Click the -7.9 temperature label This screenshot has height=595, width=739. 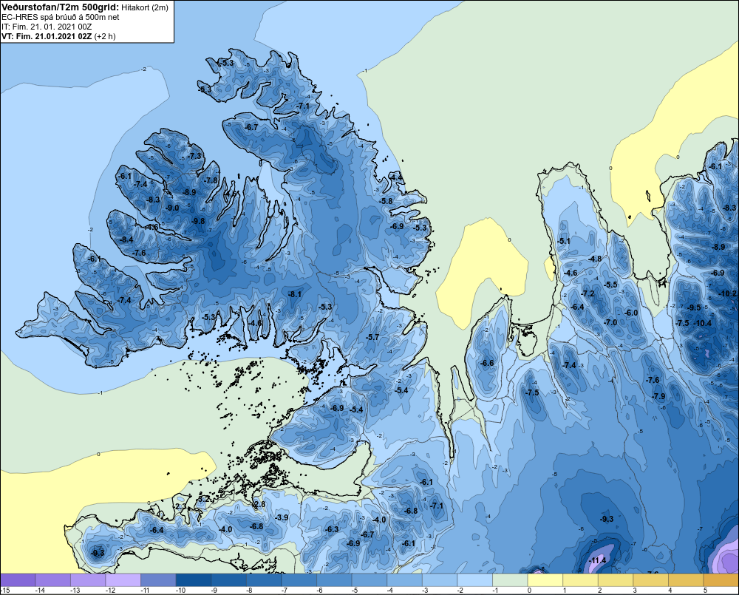point(658,396)
